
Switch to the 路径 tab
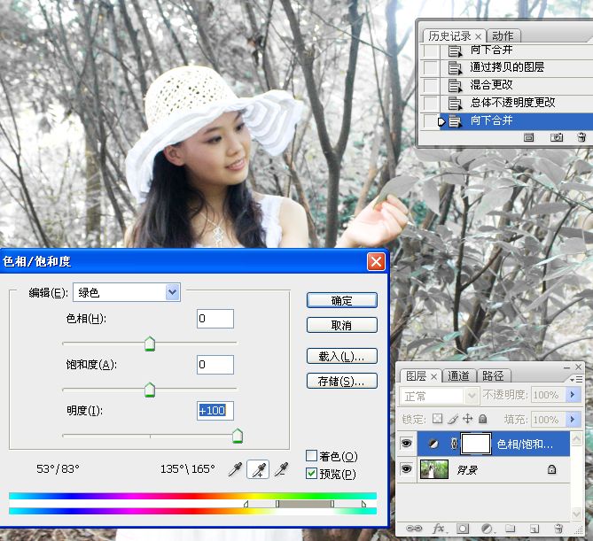click(x=493, y=376)
